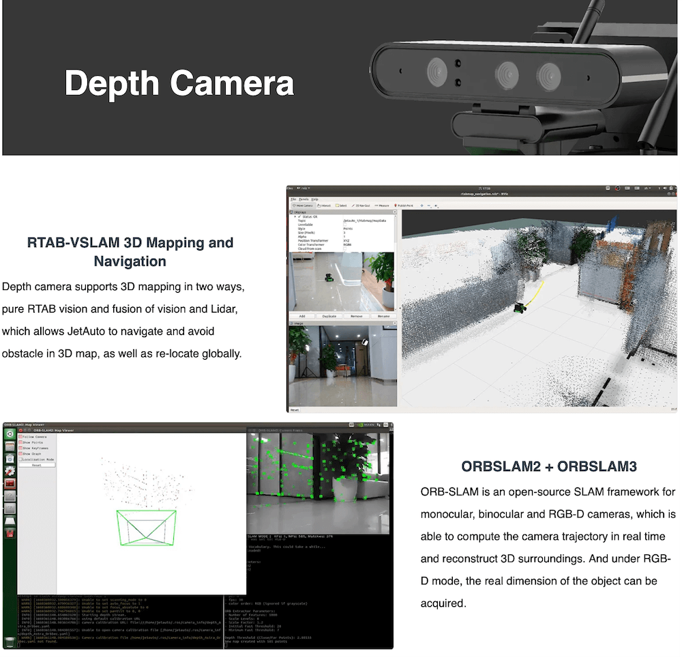Click the keyboard indicator in ORB-SLAM top bar
Screen dimensions: 682x658
(351, 425)
